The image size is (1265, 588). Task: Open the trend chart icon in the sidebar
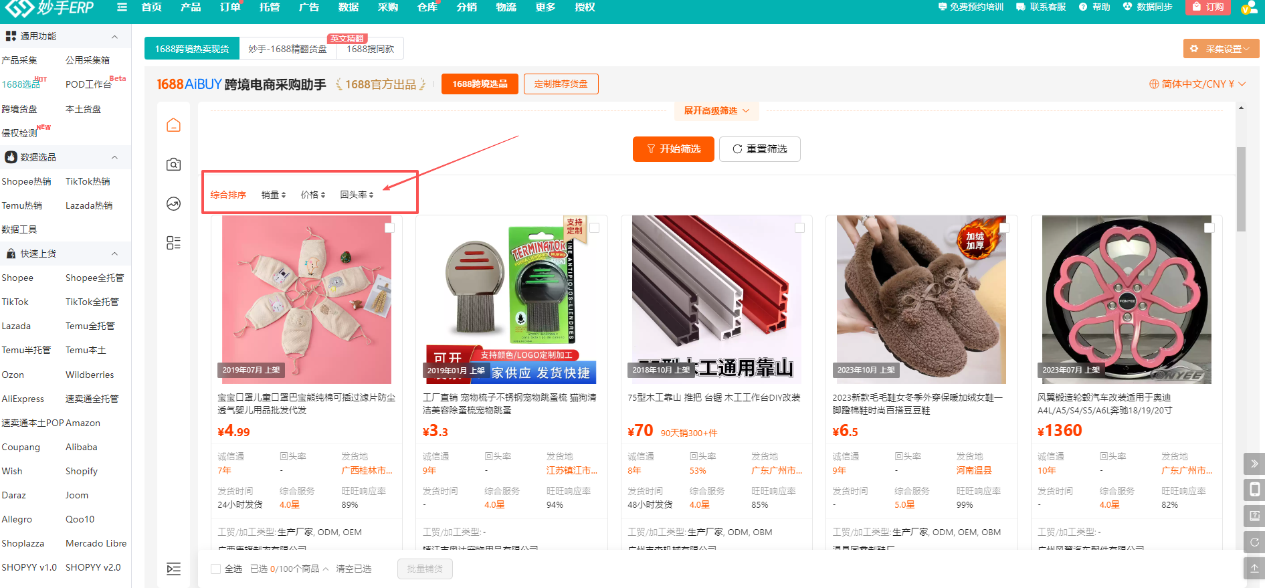[174, 203]
